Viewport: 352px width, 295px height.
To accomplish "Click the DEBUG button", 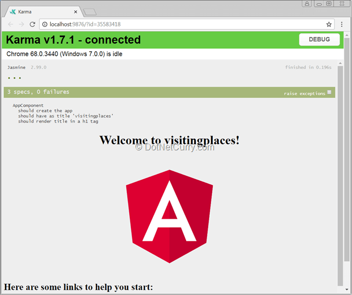I will coord(319,40).
